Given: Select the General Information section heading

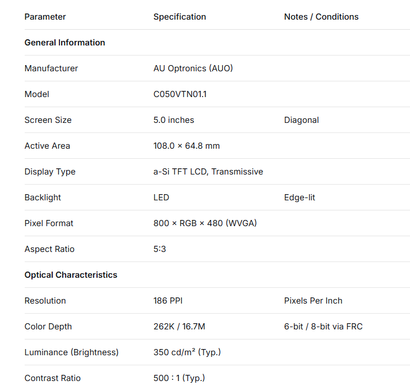Looking at the screenshot, I should click(65, 43).
